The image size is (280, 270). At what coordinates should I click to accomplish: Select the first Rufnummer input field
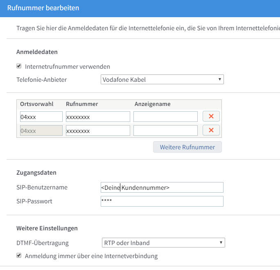click(98, 117)
